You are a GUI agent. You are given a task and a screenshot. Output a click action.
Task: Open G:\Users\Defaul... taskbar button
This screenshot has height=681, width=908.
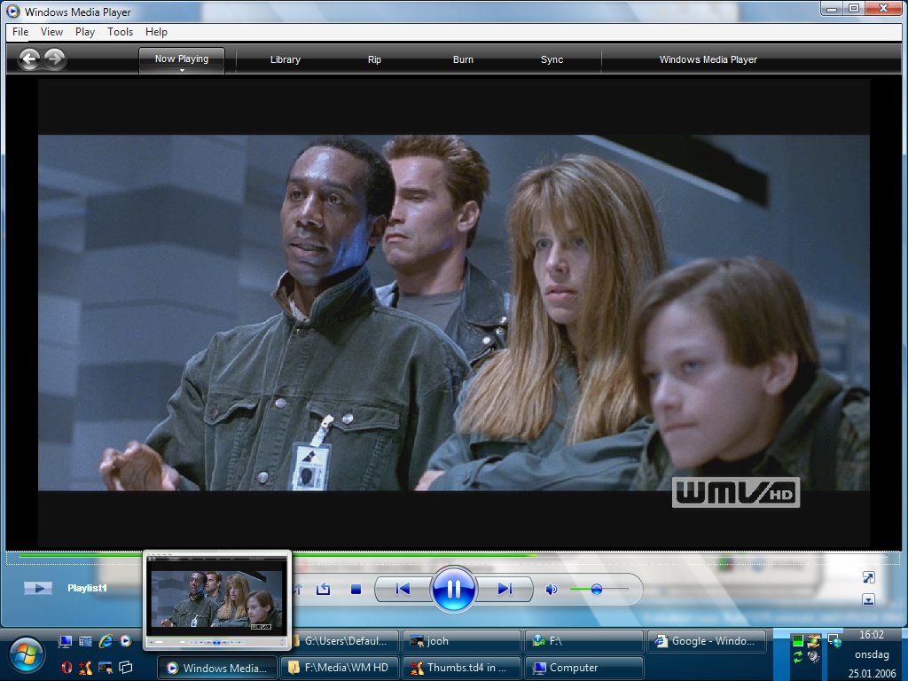pos(345,641)
